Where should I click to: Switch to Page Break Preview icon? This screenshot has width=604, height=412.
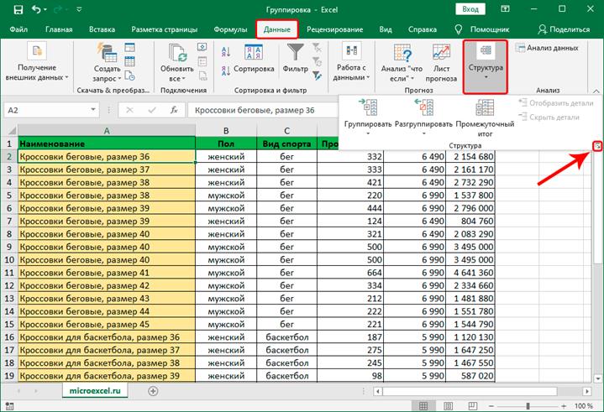point(472,406)
